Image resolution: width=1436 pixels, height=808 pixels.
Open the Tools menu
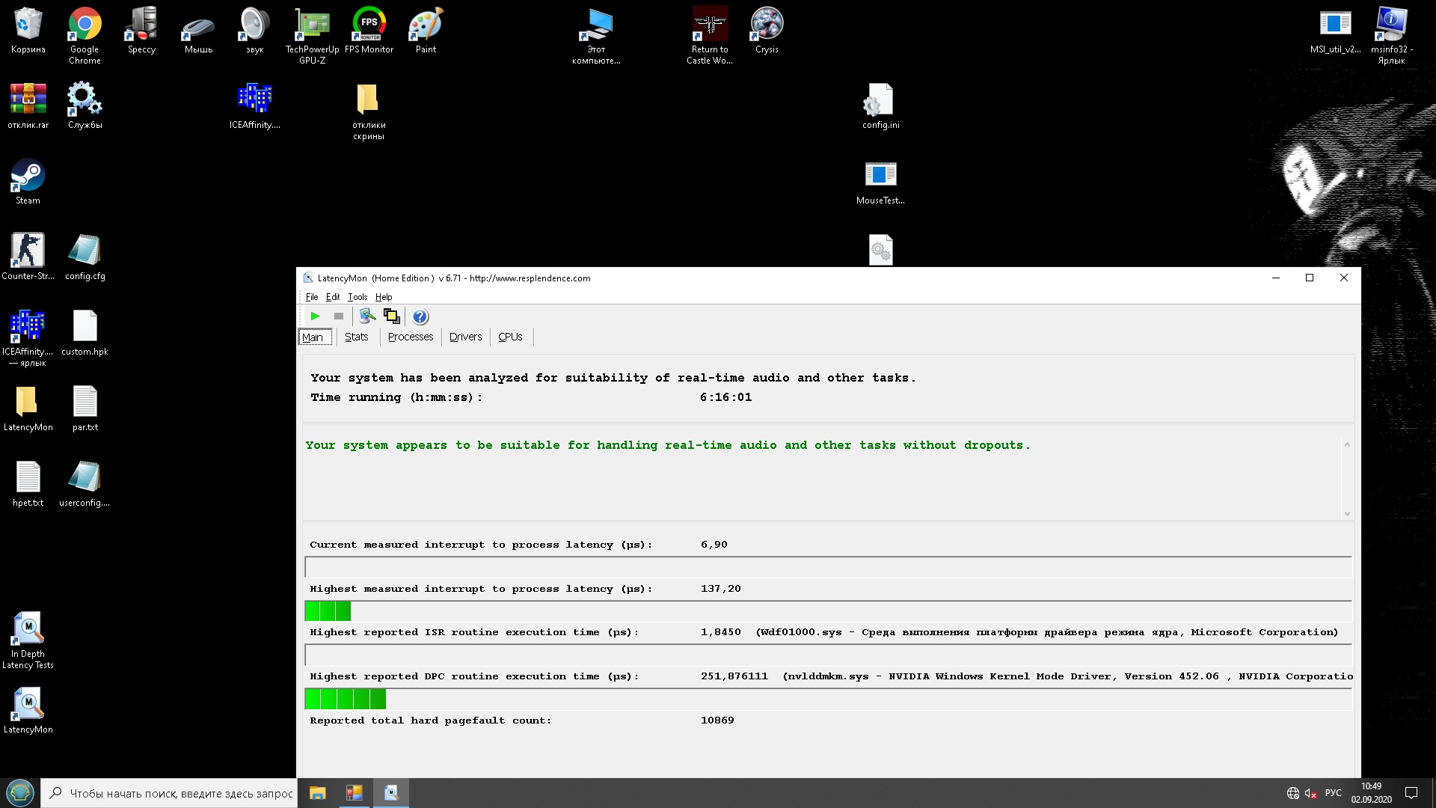pyautogui.click(x=358, y=297)
